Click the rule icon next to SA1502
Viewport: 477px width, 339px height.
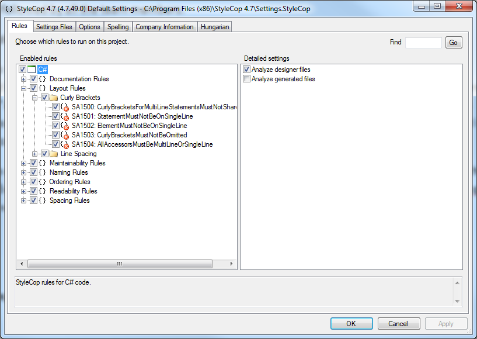coord(65,126)
